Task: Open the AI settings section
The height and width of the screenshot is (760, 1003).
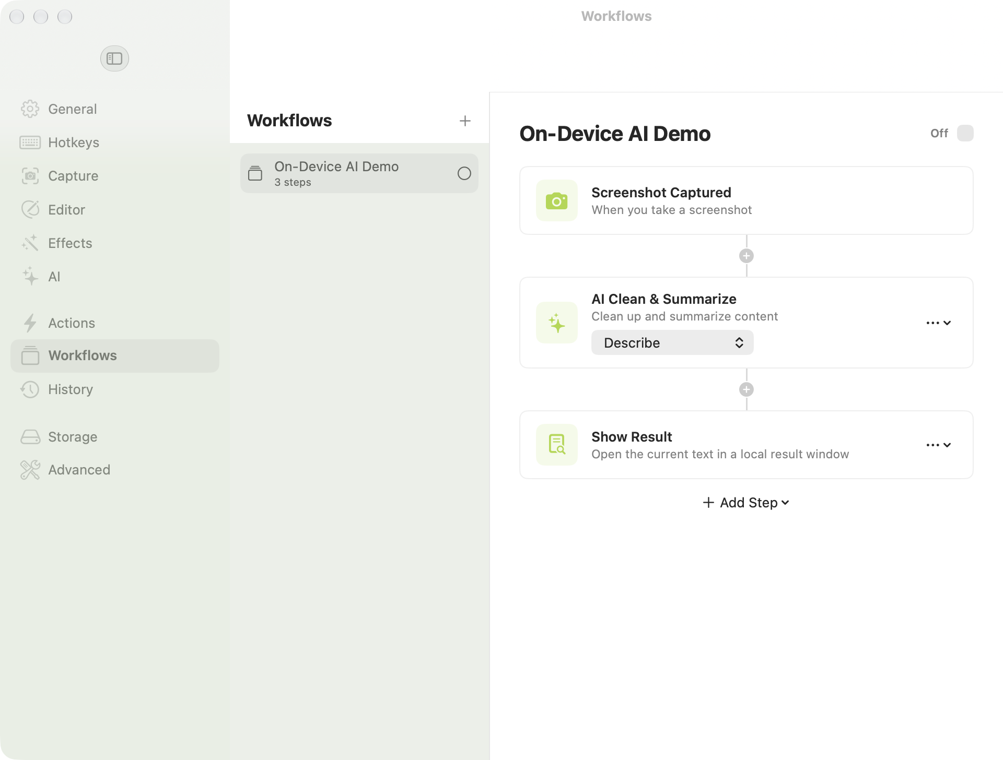Action: pyautogui.click(x=115, y=277)
